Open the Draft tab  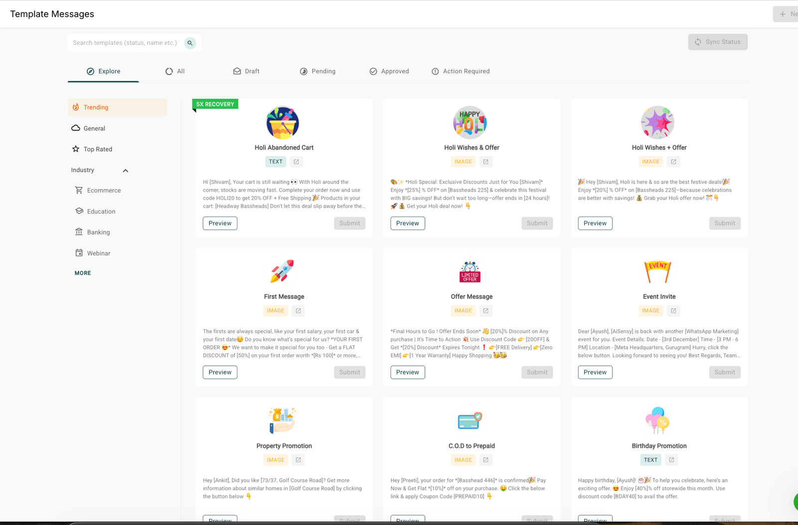246,71
